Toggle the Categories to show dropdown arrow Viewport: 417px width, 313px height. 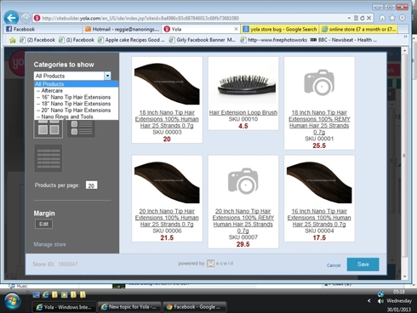click(107, 76)
